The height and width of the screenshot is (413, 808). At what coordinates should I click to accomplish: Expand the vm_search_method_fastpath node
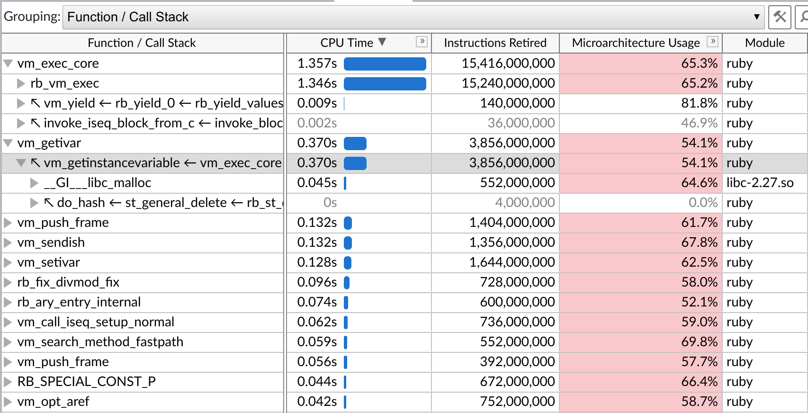pos(8,342)
